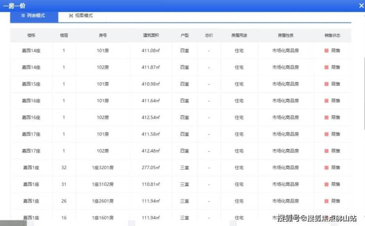Click 限售 label in 嘉园17座 102房 row

tap(336, 151)
